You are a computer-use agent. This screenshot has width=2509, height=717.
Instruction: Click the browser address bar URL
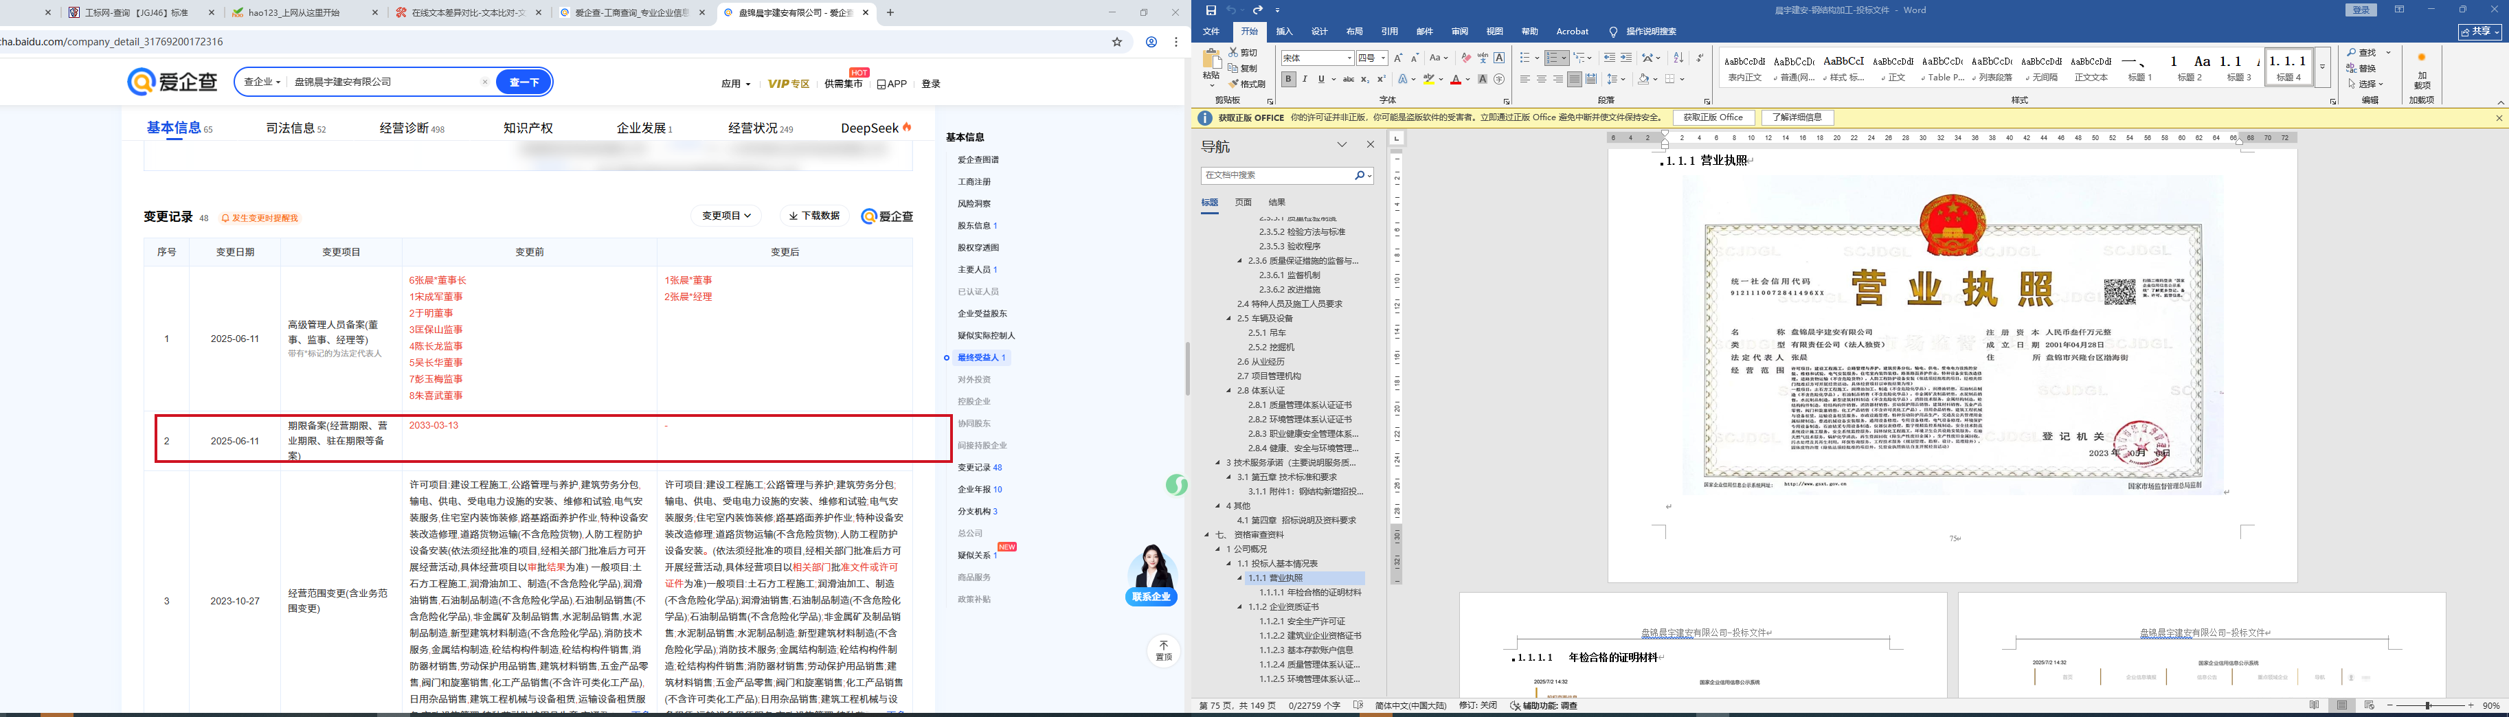coord(112,42)
